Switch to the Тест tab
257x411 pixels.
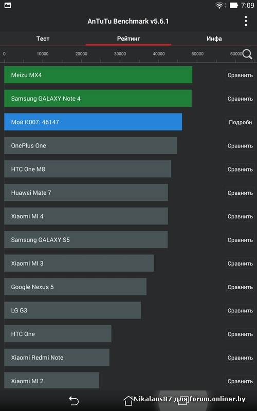click(x=43, y=39)
